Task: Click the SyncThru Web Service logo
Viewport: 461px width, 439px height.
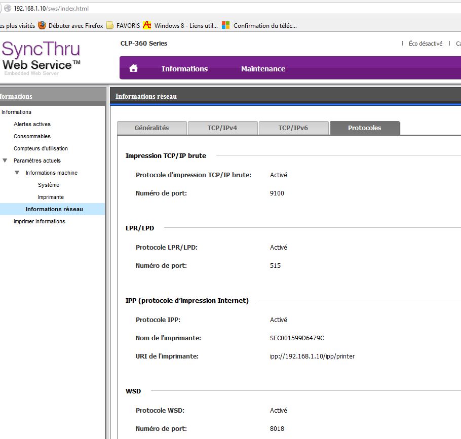Action: pos(41,57)
